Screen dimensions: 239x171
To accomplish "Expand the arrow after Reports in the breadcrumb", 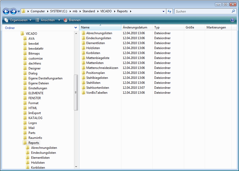I will (131, 11).
